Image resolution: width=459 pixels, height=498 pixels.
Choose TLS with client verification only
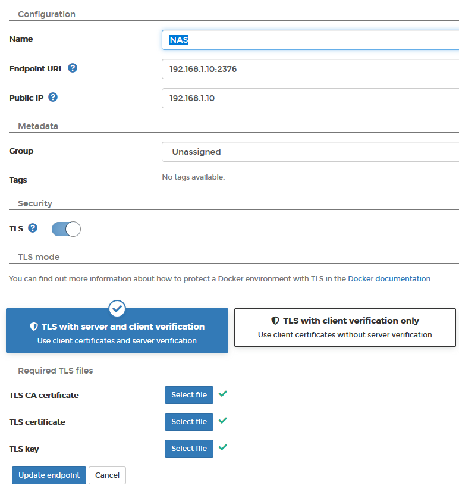point(345,327)
